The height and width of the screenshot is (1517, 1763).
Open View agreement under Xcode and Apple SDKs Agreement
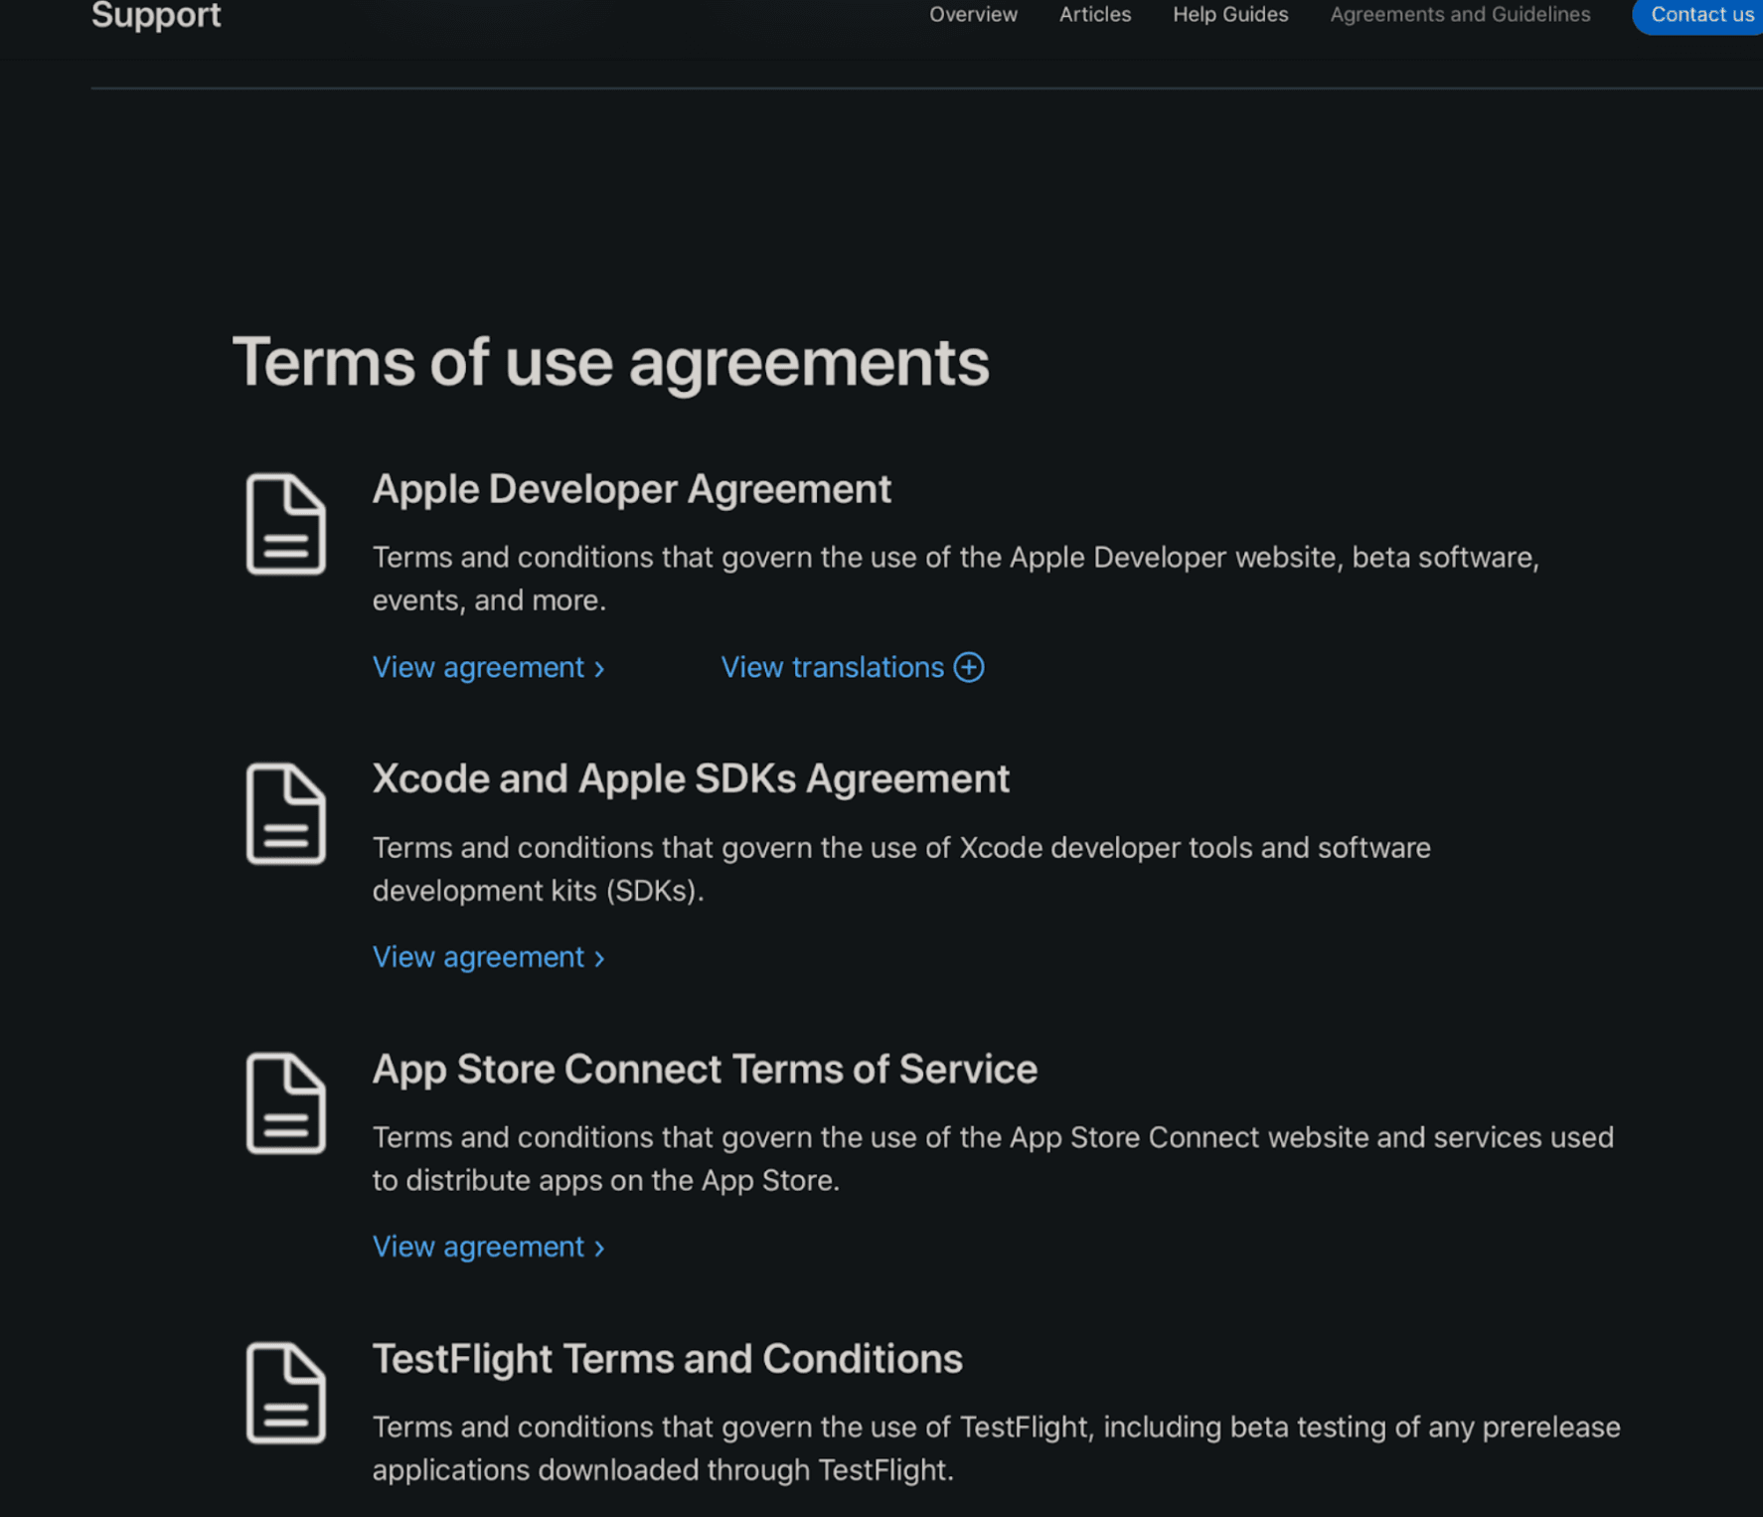point(489,956)
